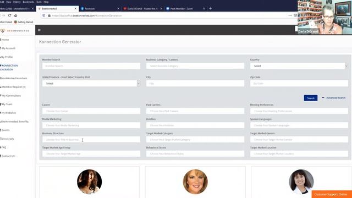352x198 pixels.
Task: Click the City input field
Action: [x=195, y=83]
